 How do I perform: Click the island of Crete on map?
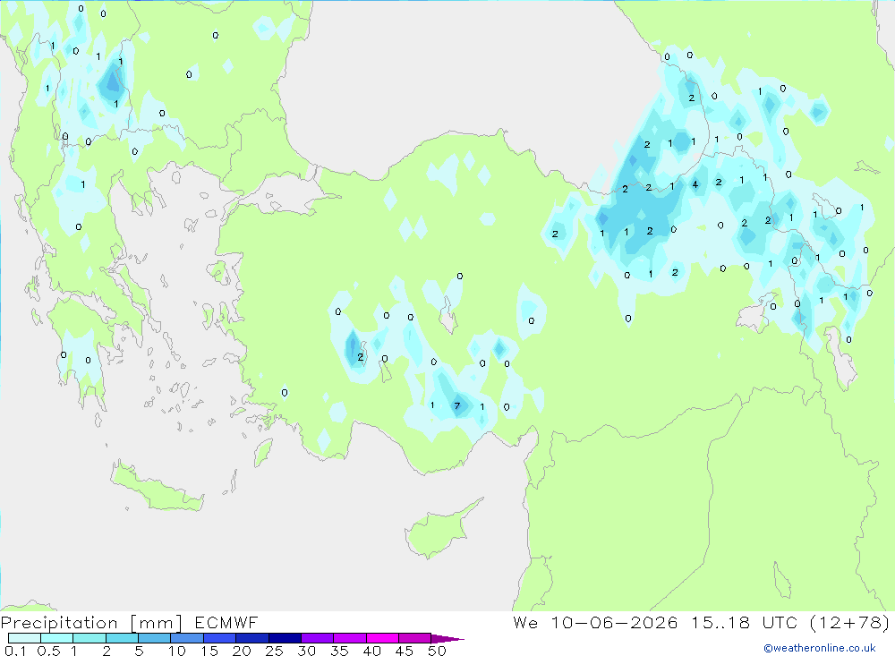[155, 488]
